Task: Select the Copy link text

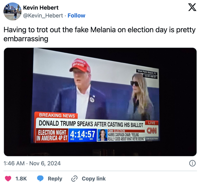Action: coord(94,179)
